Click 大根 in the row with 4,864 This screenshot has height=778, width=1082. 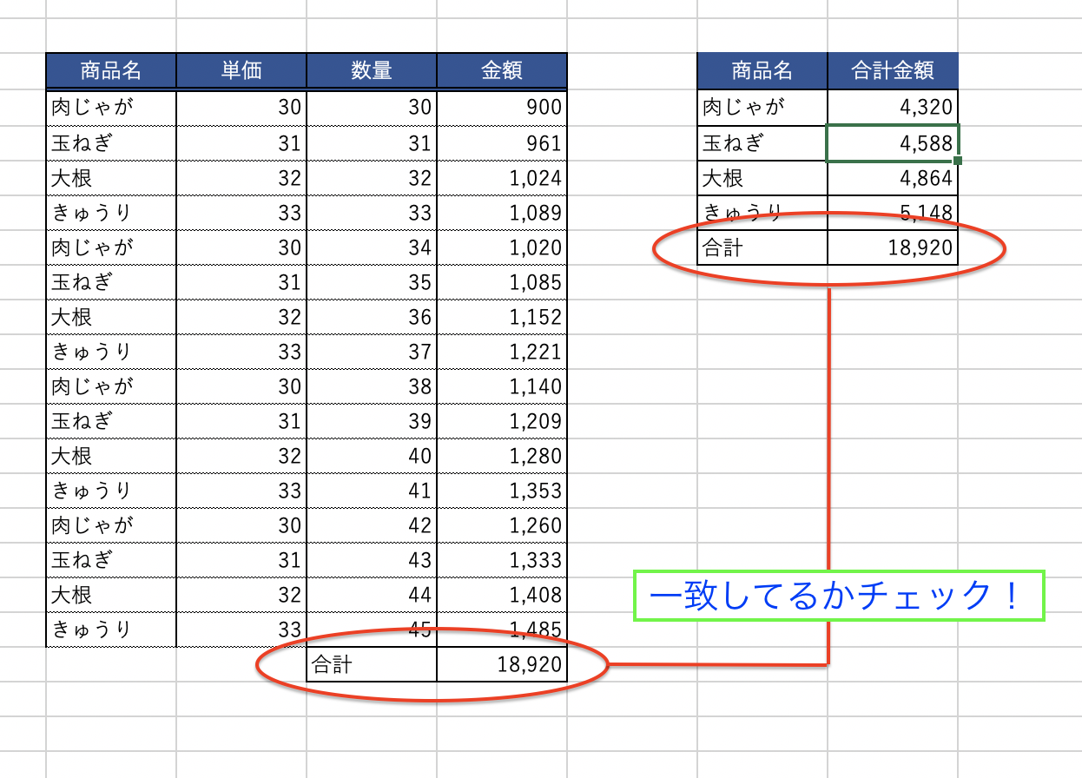coord(762,178)
